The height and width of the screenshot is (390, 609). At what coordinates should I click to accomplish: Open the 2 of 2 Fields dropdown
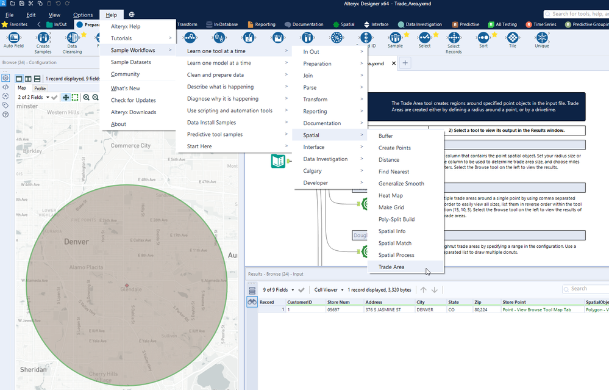(x=33, y=97)
